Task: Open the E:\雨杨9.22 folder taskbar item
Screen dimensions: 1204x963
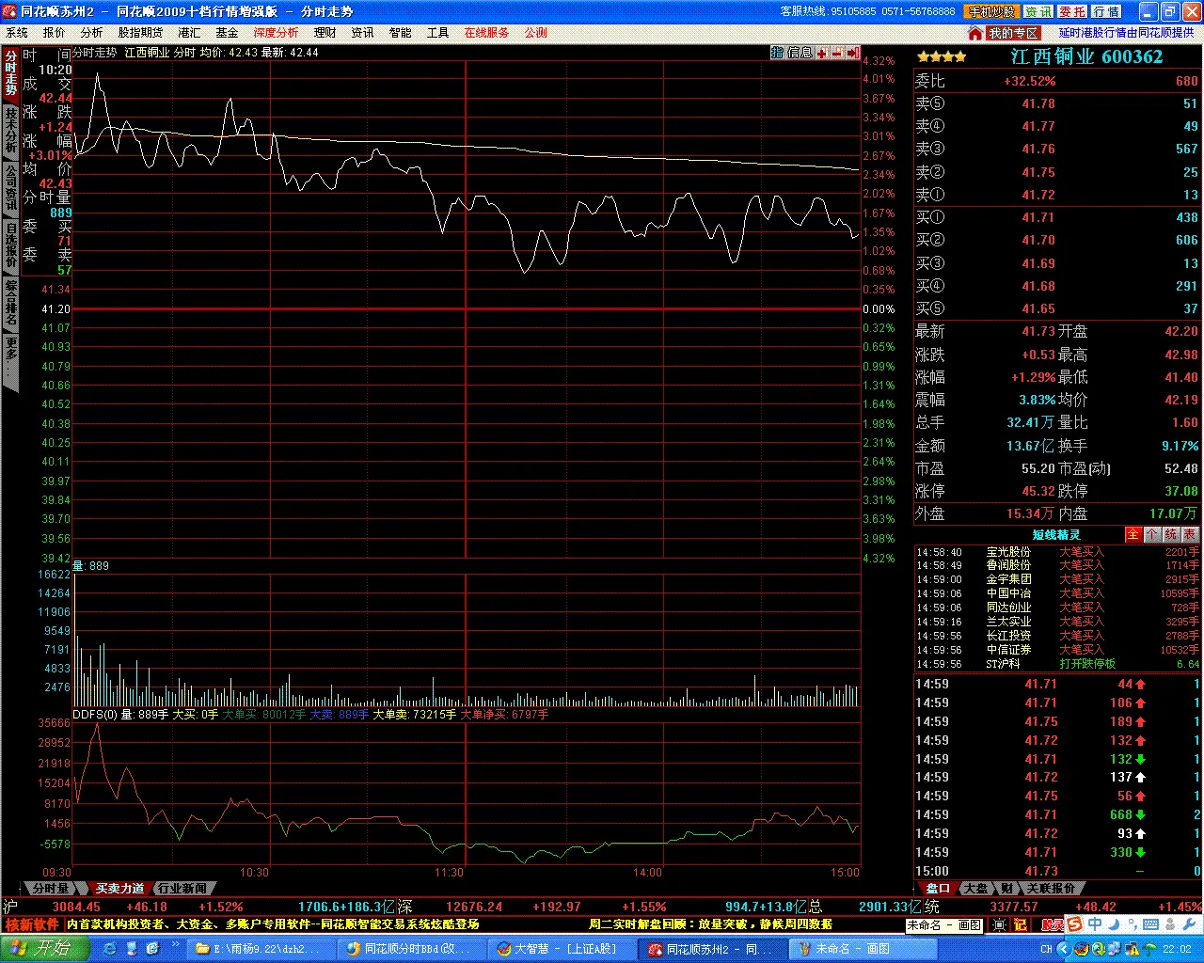Action: click(261, 949)
